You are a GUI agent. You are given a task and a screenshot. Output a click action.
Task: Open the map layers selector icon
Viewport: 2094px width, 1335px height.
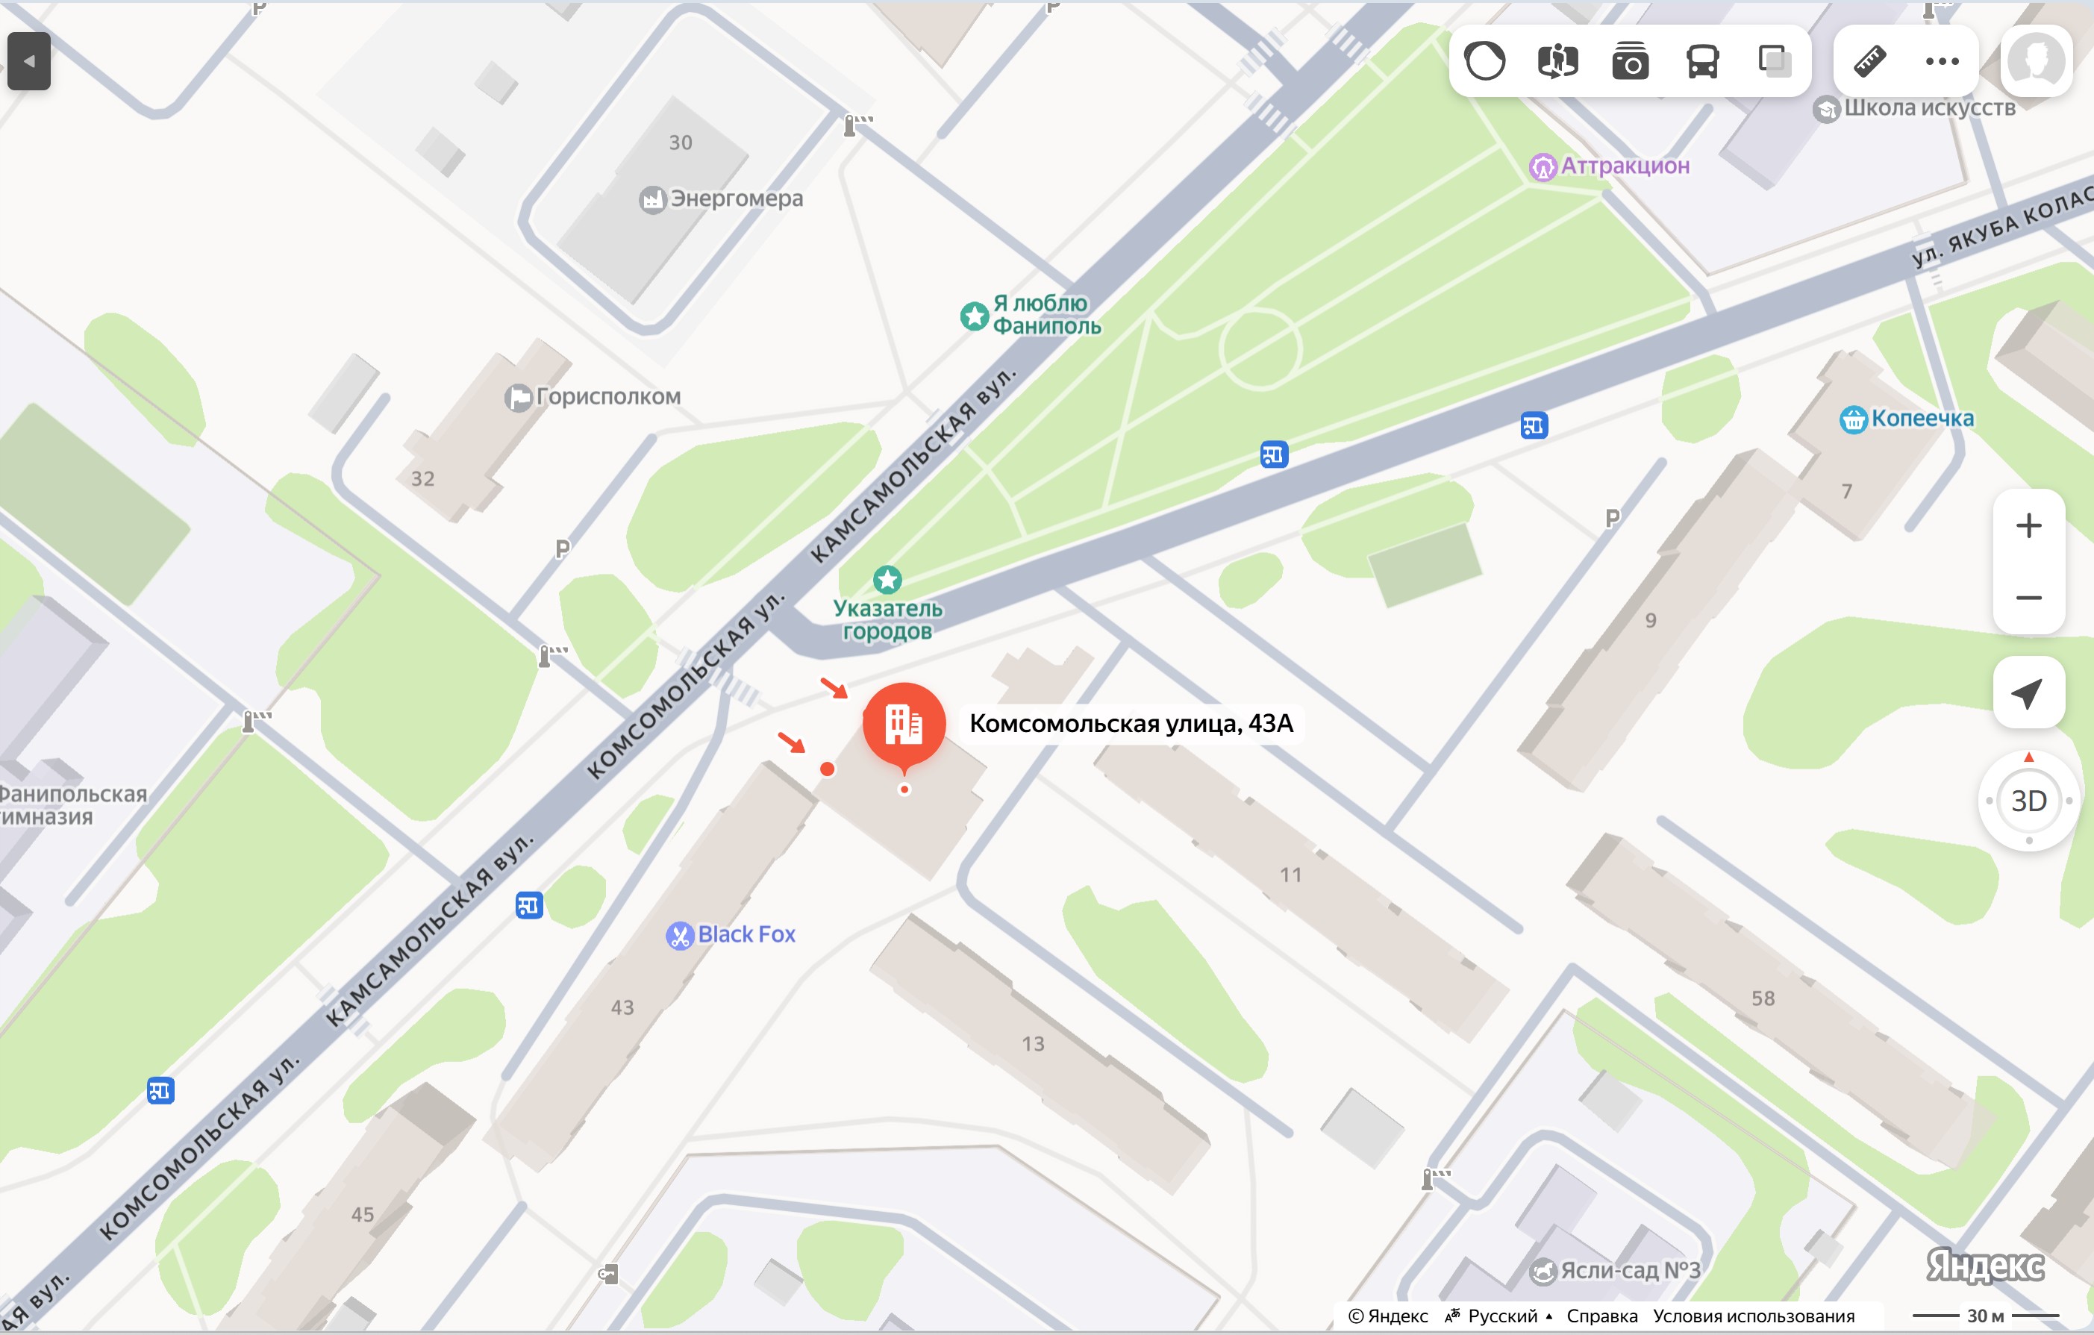1774,61
